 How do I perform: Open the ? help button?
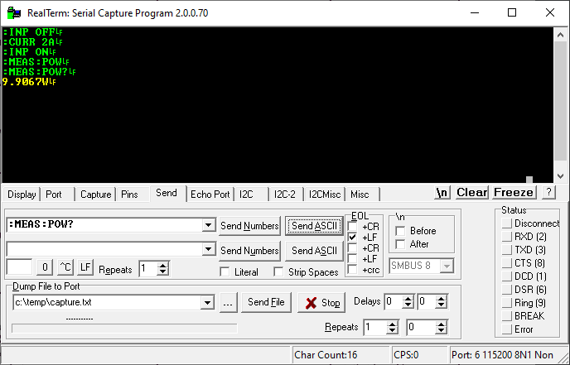[x=548, y=193]
